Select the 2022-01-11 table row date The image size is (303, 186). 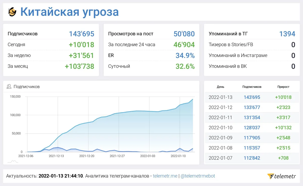(x=220, y=117)
